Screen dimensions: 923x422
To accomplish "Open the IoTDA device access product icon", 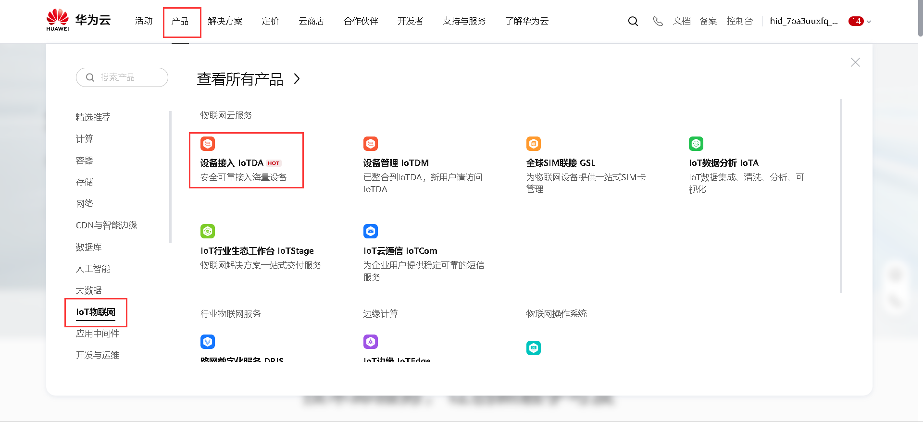I will pos(208,144).
